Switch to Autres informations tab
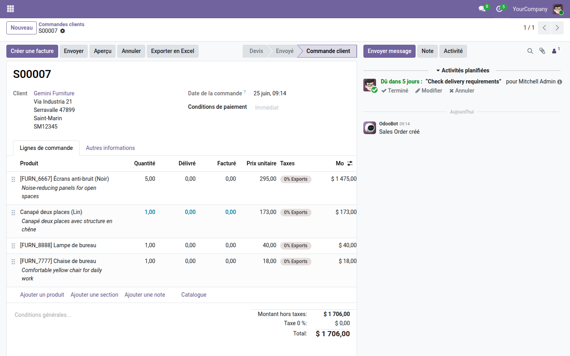Image resolution: width=570 pixels, height=356 pixels. tap(110, 148)
